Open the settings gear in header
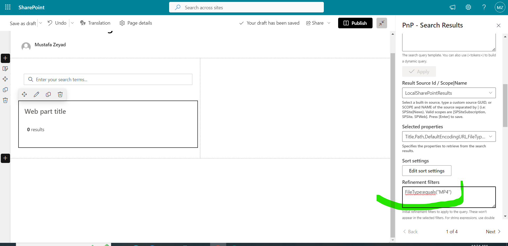 click(x=468, y=7)
